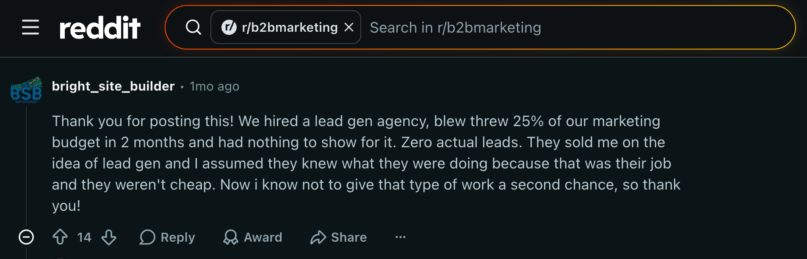Open the hamburger navigation menu
The height and width of the screenshot is (259, 807).
30,28
